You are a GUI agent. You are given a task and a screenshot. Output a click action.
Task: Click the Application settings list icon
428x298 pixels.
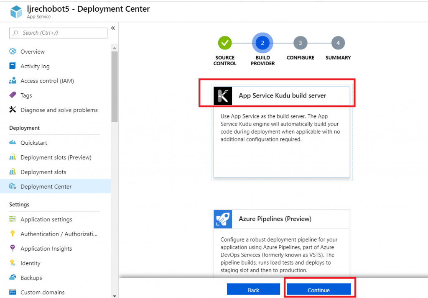tap(13, 219)
